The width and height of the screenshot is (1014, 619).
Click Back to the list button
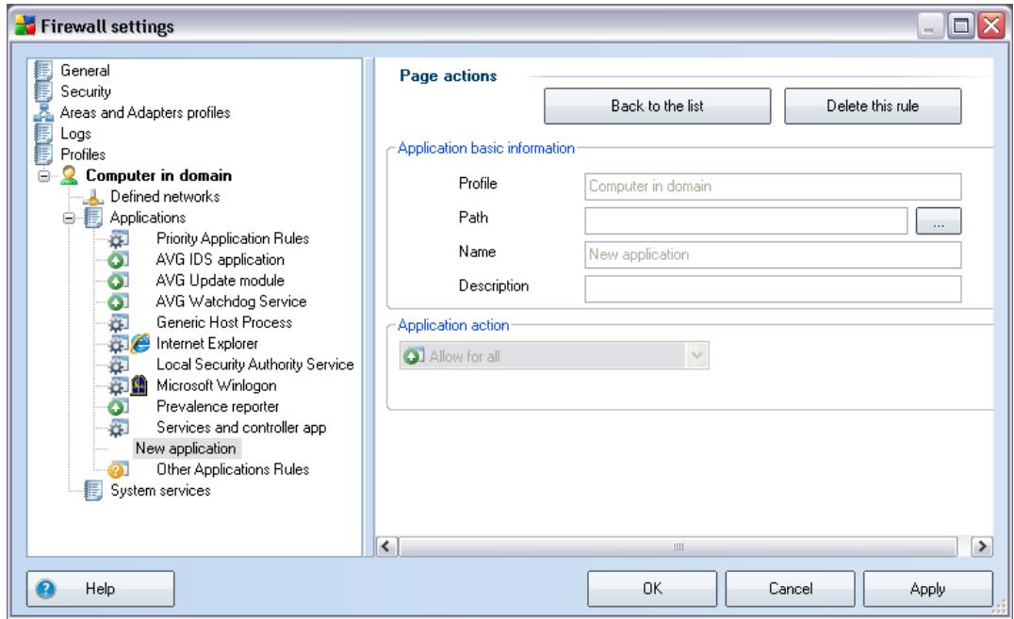pyautogui.click(x=657, y=106)
